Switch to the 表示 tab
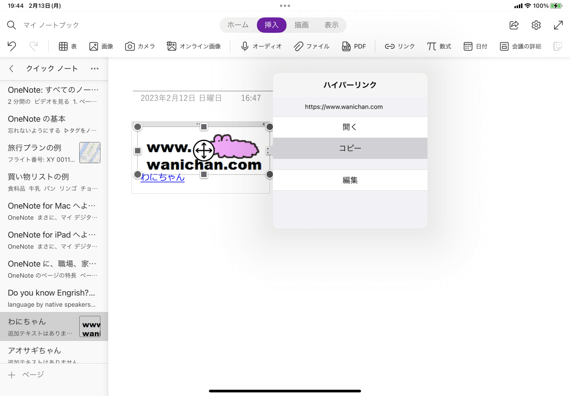Viewport: 570px width, 396px height. tap(331, 25)
